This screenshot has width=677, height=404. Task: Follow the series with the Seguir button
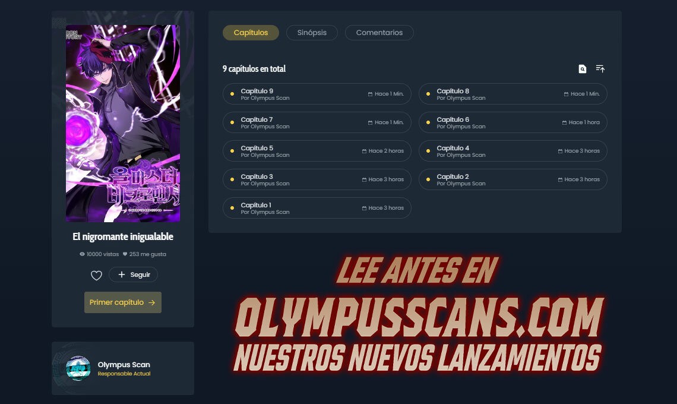tap(134, 274)
